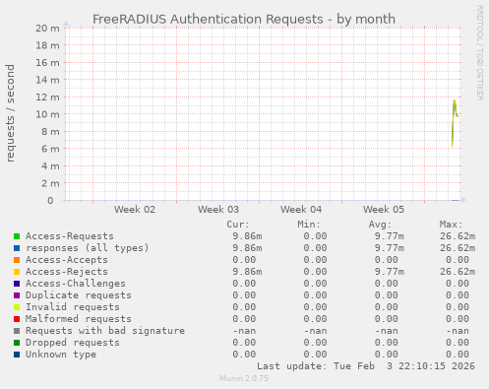Image resolution: width=489 pixels, height=389 pixels.
Task: Click the '6 m' y-axis label
Action: pyautogui.click(x=50, y=149)
